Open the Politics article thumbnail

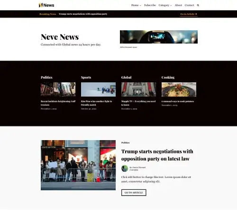pos(58,89)
